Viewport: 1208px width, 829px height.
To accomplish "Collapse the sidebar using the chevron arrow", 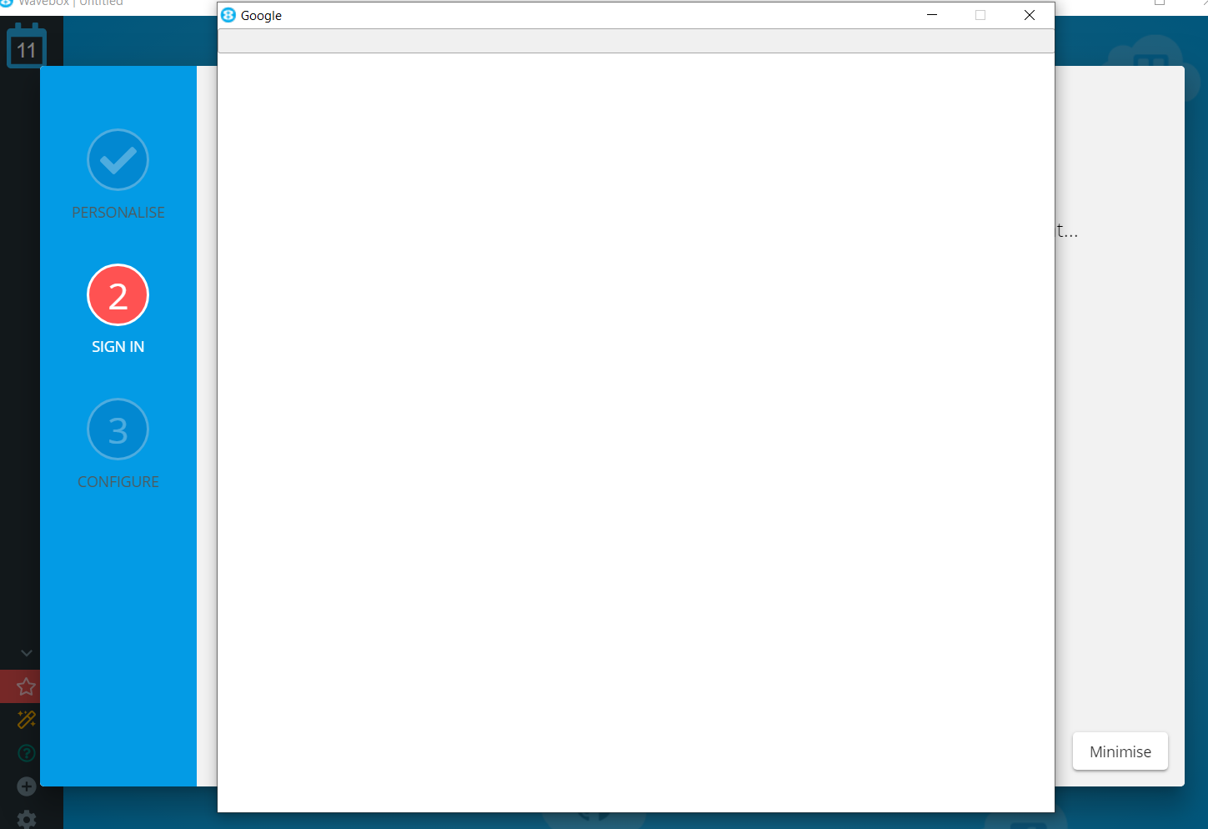I will [x=26, y=653].
